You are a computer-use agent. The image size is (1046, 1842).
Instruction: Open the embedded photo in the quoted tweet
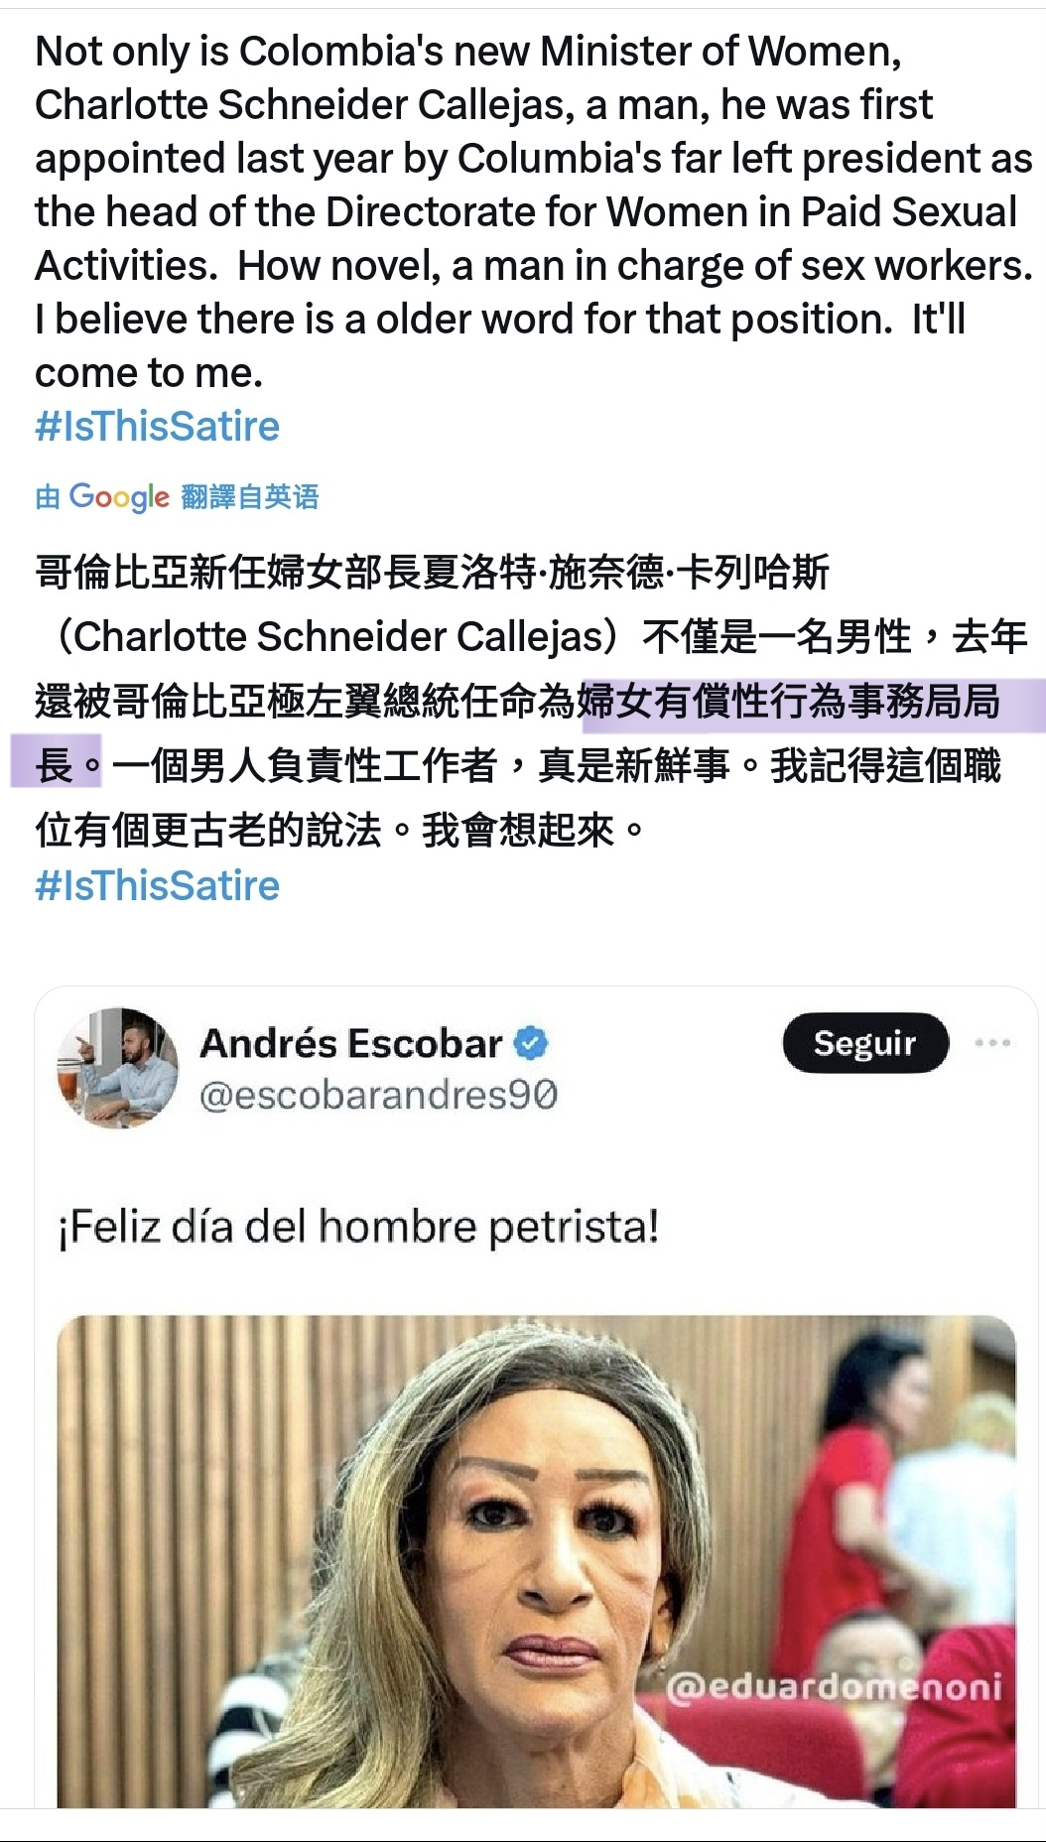[537, 1561]
